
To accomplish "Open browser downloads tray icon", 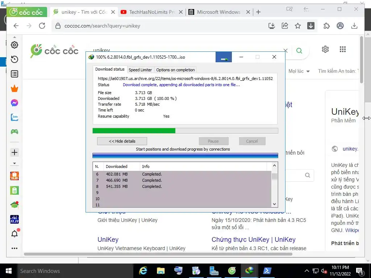I will point(354,26).
